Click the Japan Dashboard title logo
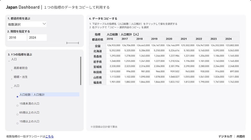This screenshot has height=140, width=251. click(23, 7)
